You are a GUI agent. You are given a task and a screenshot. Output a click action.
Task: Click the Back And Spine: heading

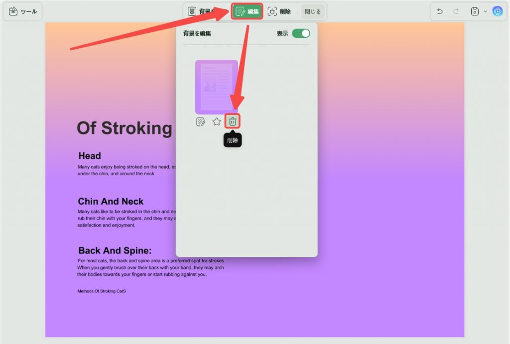115,250
